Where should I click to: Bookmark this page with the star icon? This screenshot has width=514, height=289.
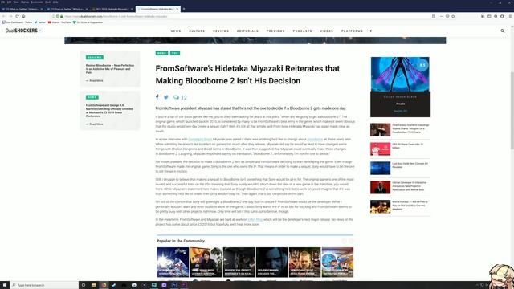pyautogui.click(x=453, y=16)
